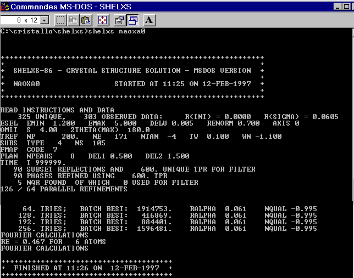Click 'RE = 0.467 FOR 6 ATOMS'
Screen dimensions: 354x278
point(53,241)
